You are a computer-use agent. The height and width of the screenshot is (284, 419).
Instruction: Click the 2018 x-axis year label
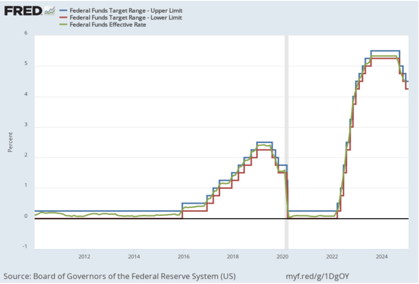(x=232, y=257)
